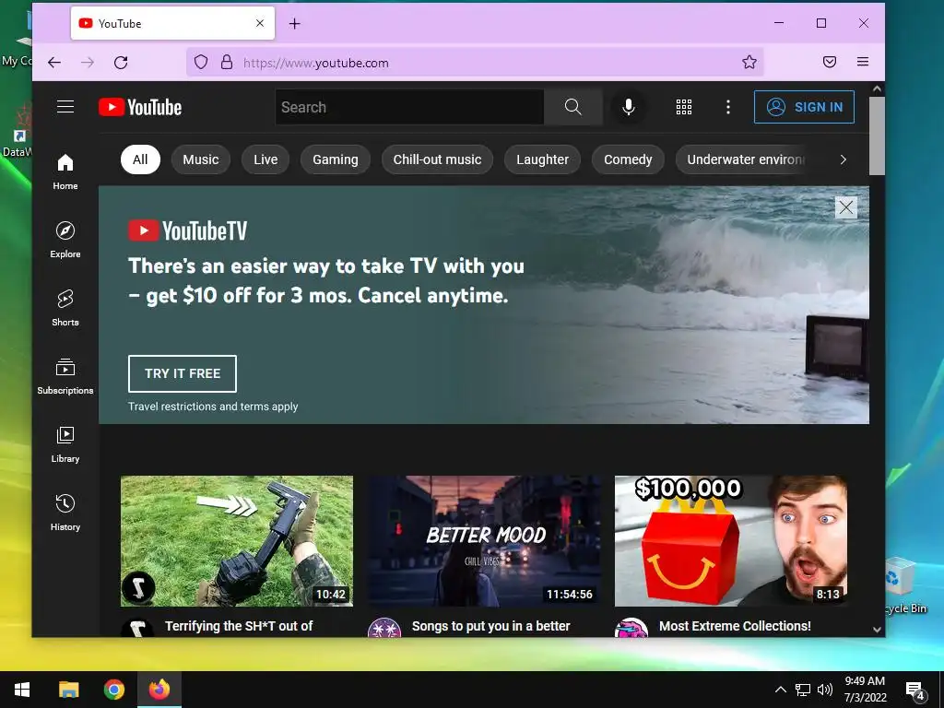The width and height of the screenshot is (944, 708).
Task: Click the magnifier search button
Action: click(x=573, y=107)
